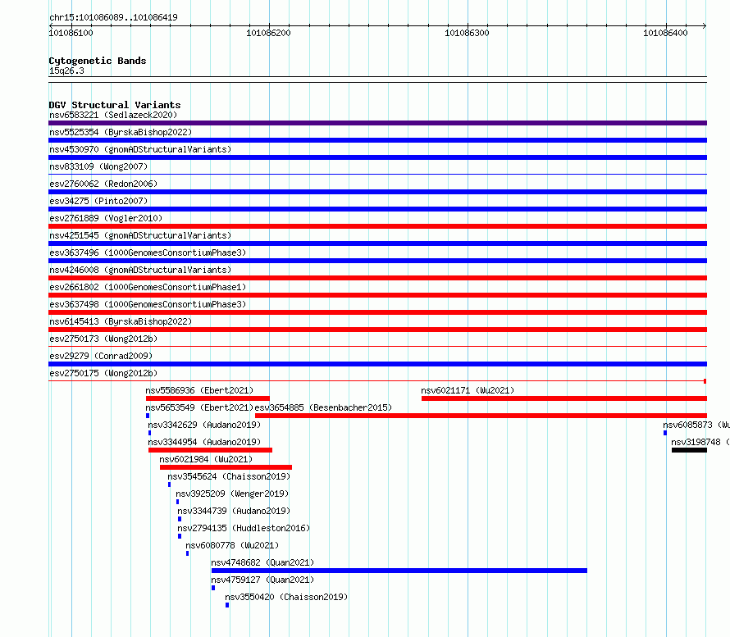Select the esv29279 (Conrad2009) label
Image resolution: width=730 pixels, height=637 pixels.
(101, 356)
